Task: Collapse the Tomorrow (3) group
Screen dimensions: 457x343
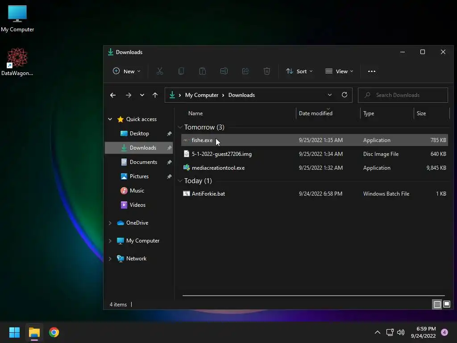Action: [x=180, y=127]
